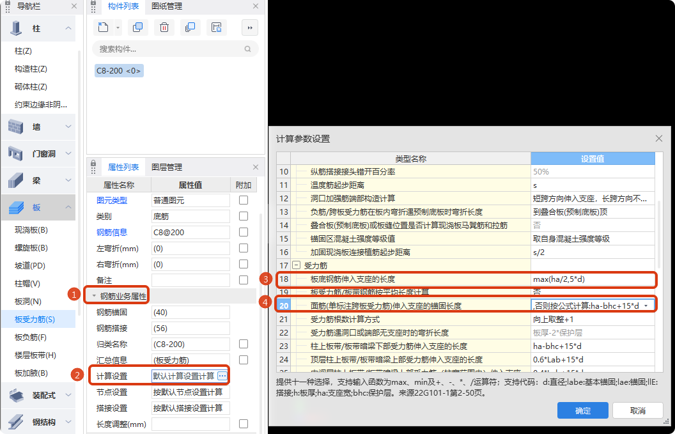Dismiss the dialog with 取消 button
Screen dimensions: 675x434
(637, 410)
